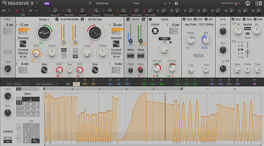Click the White noise waveform thumbnail
This screenshot has width=264, height=146.
pyautogui.click(x=131, y=56)
